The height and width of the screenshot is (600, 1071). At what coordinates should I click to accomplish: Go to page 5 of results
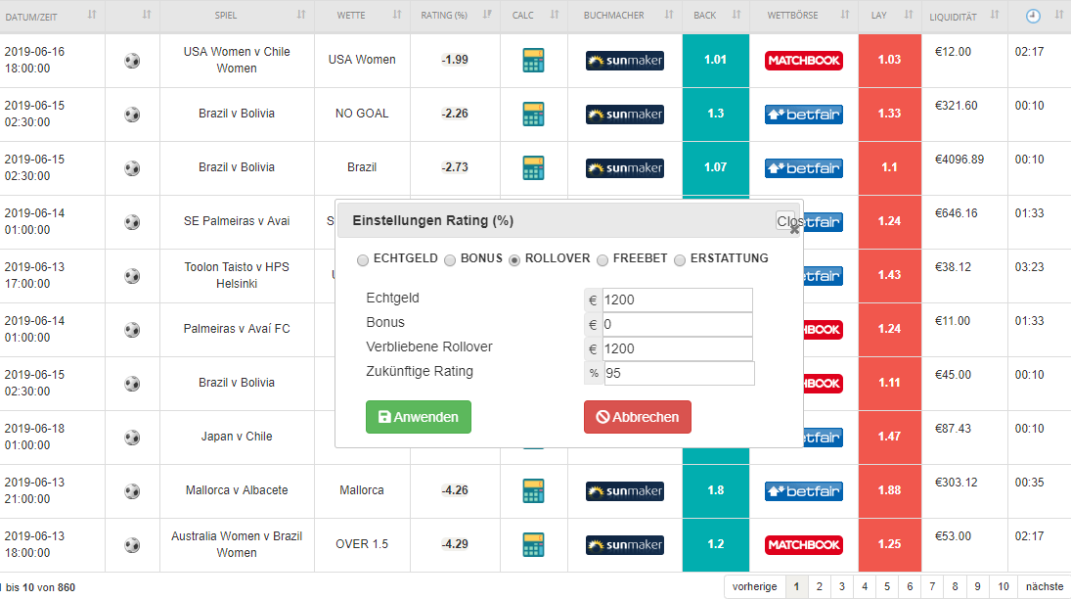pyautogui.click(x=886, y=586)
